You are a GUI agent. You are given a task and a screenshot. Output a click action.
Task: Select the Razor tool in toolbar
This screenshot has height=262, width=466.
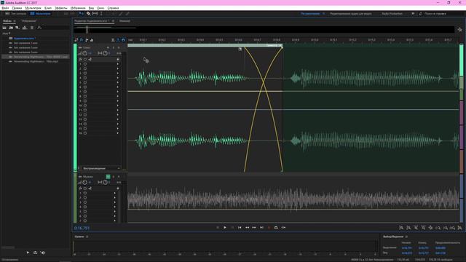pos(88,14)
